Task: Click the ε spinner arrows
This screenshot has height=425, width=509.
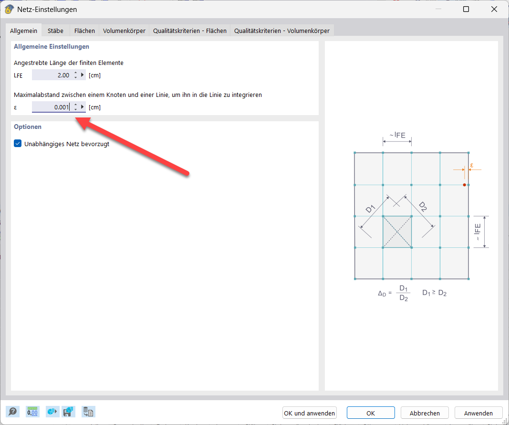Action: pos(75,107)
